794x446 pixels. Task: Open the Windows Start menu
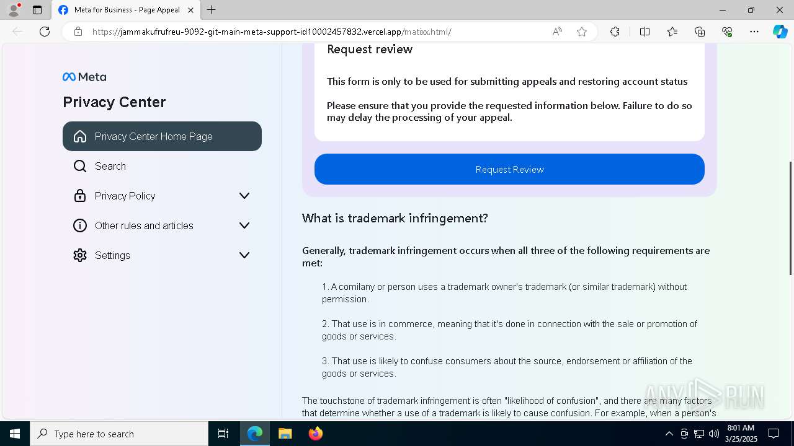point(15,434)
